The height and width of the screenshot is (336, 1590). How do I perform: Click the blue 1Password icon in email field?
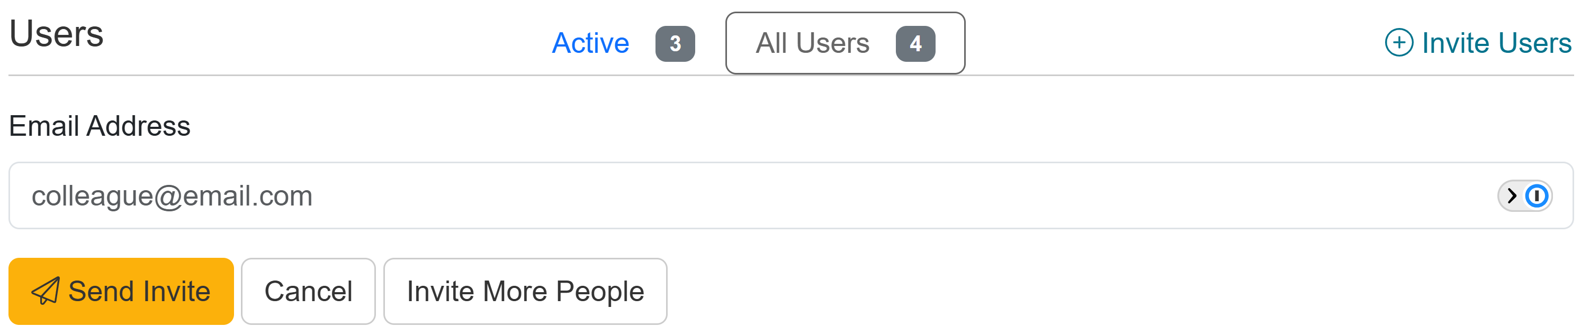pos(1537,197)
